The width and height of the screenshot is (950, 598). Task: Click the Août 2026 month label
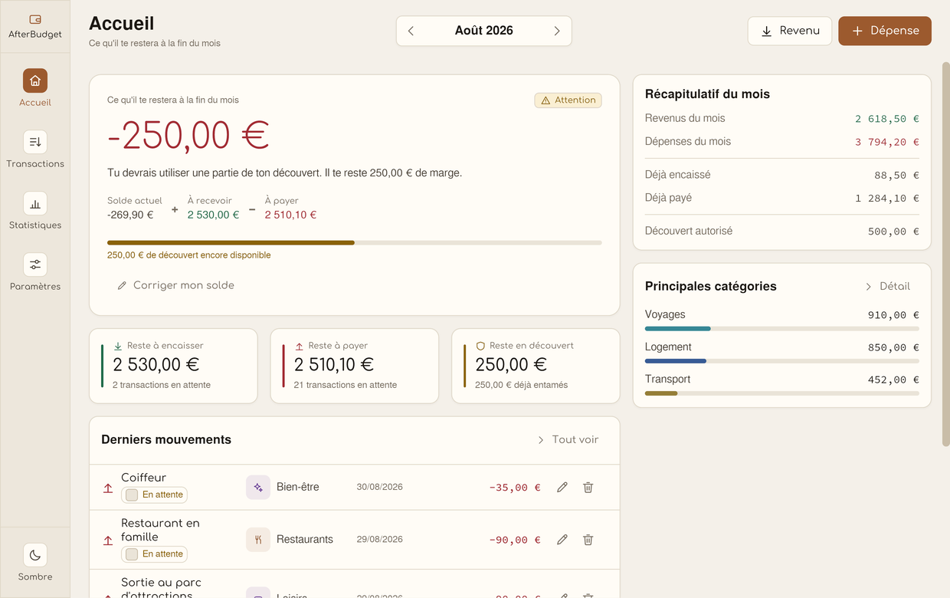(x=484, y=31)
